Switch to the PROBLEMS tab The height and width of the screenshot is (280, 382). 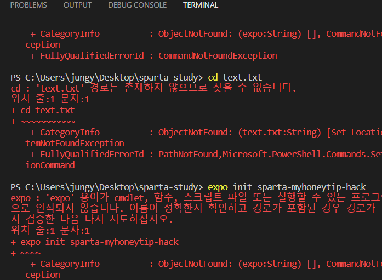tap(28, 5)
